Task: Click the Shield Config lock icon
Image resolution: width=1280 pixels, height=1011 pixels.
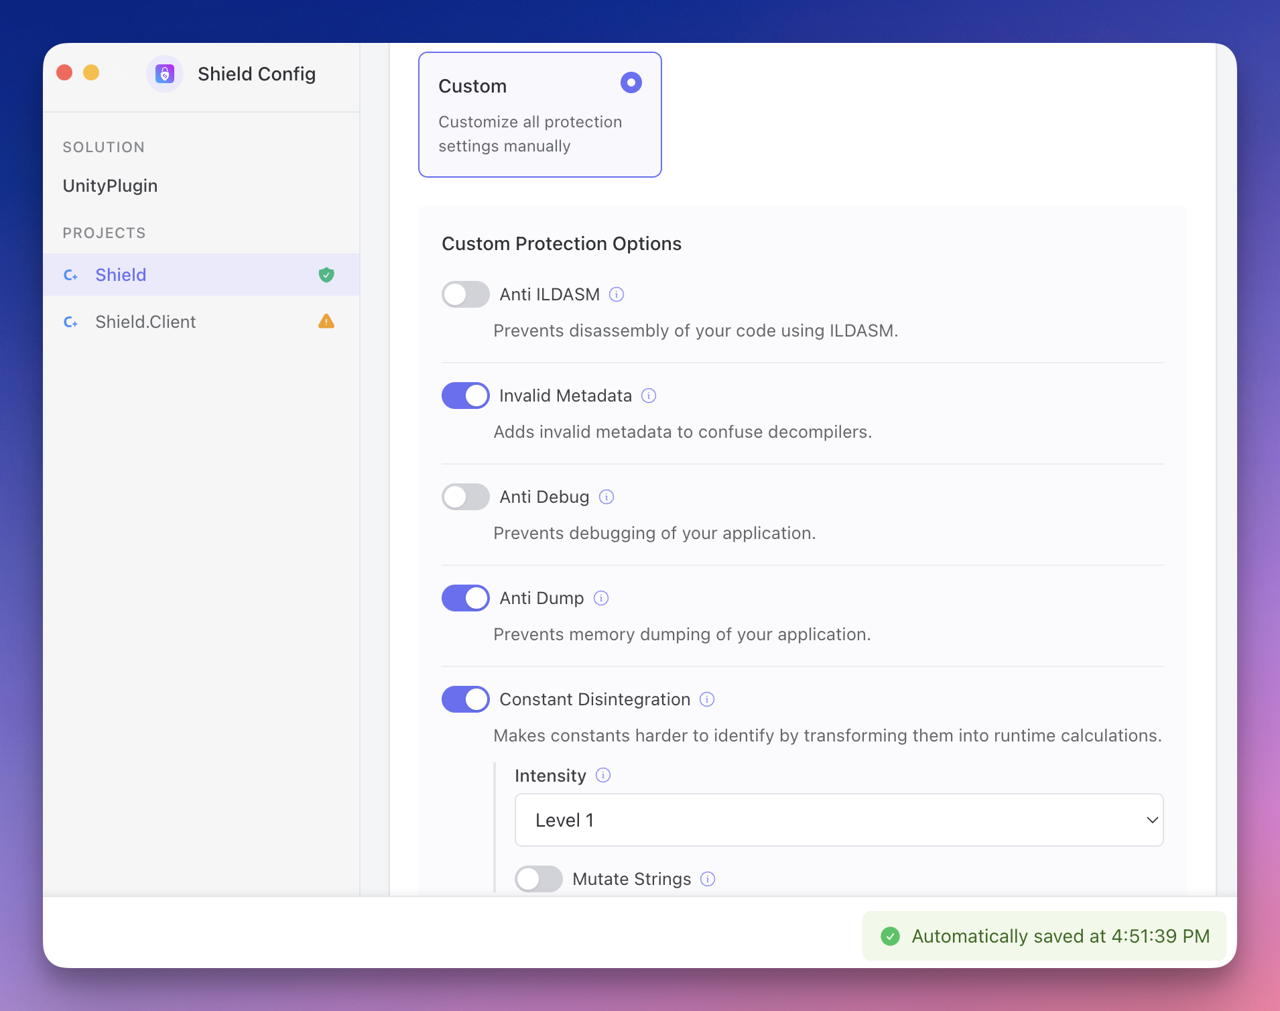Action: click(165, 74)
